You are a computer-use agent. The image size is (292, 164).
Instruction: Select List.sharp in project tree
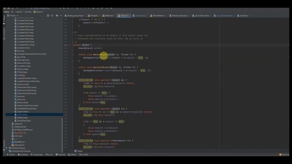[21, 75]
